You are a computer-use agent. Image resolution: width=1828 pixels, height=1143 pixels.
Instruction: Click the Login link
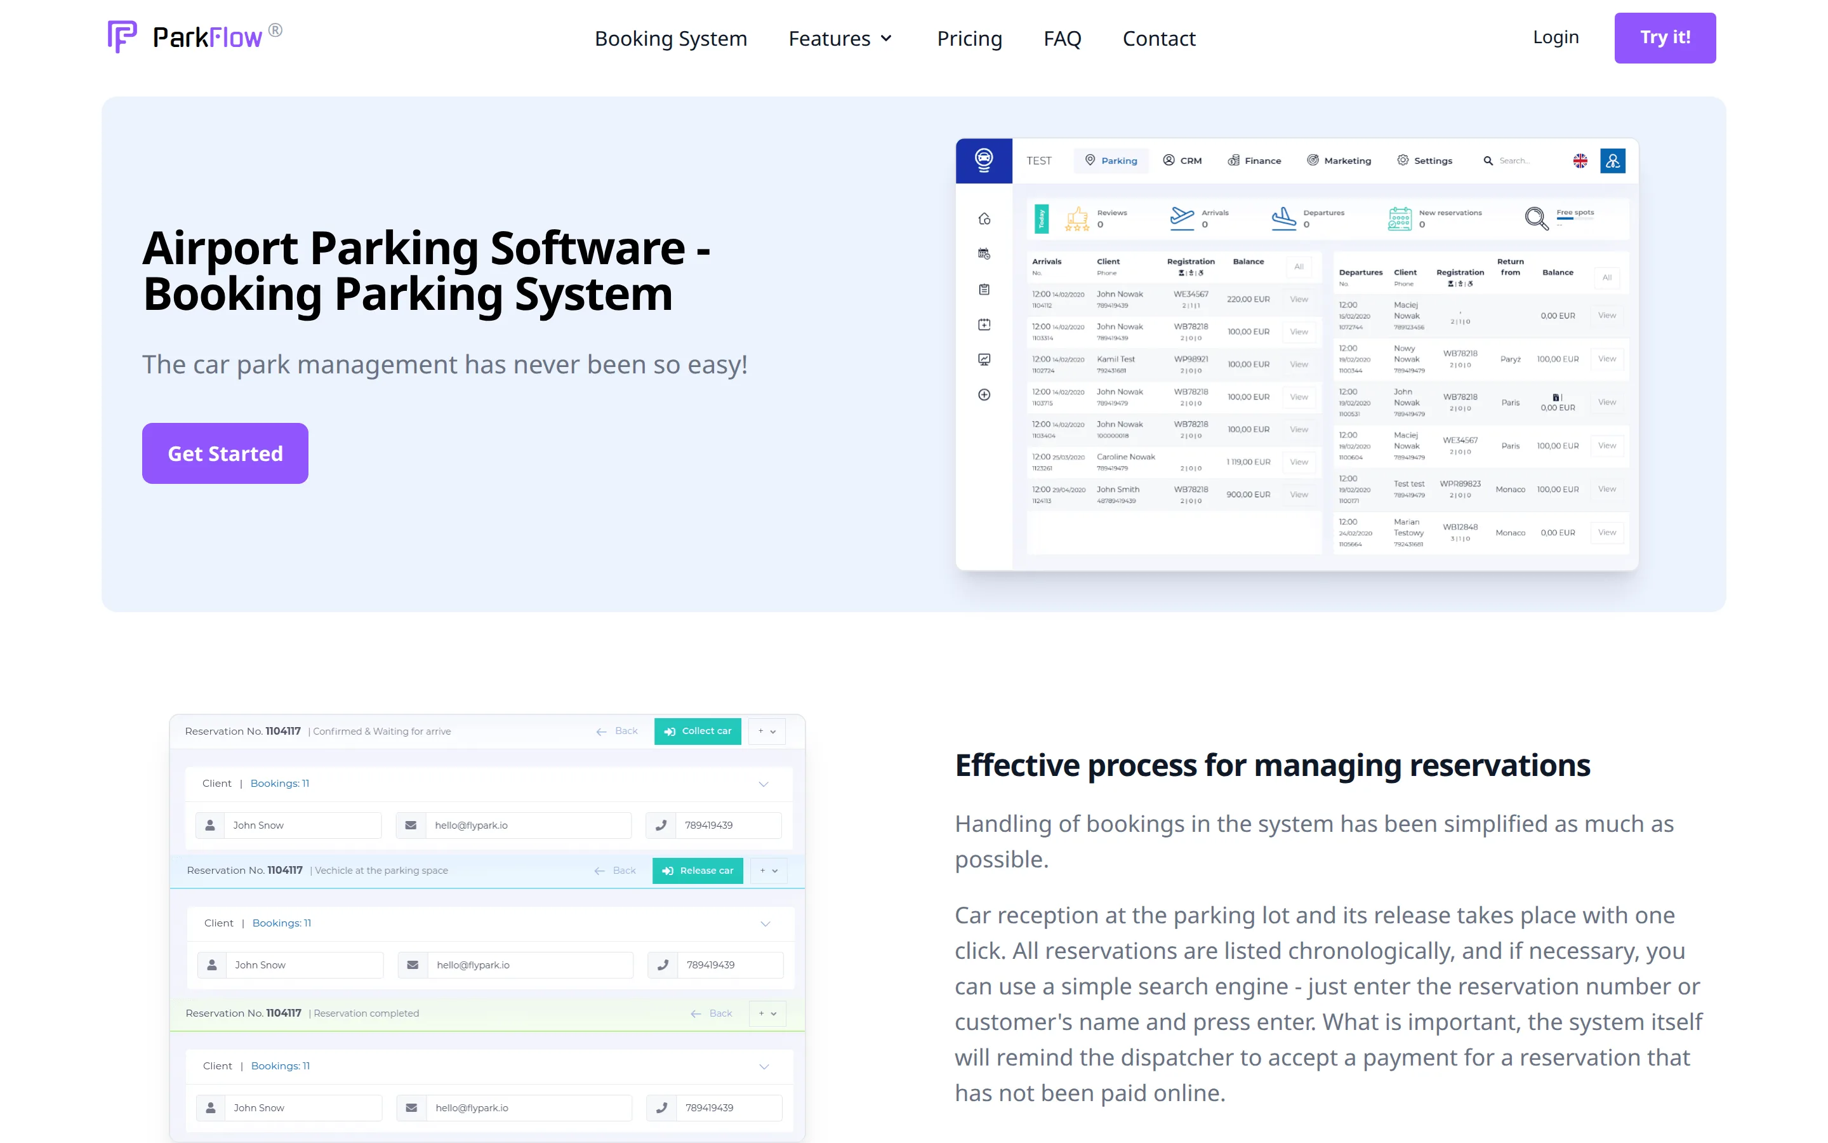pyautogui.click(x=1555, y=36)
